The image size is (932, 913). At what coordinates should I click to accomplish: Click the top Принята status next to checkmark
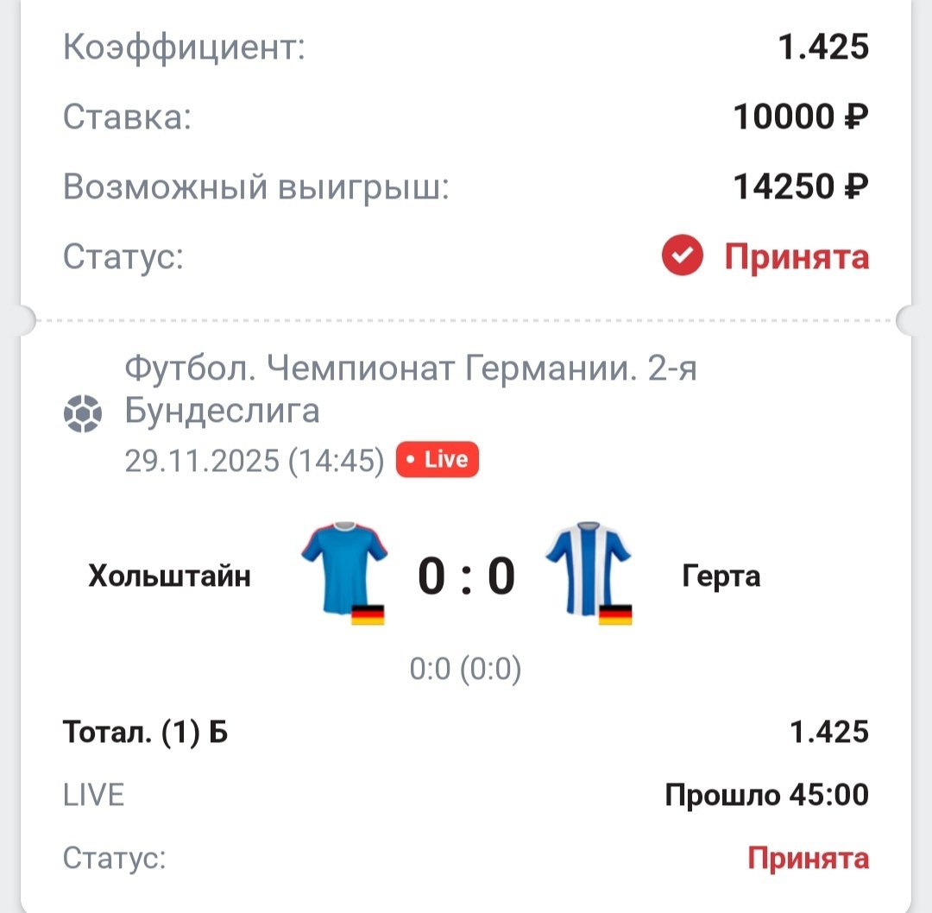(x=797, y=257)
